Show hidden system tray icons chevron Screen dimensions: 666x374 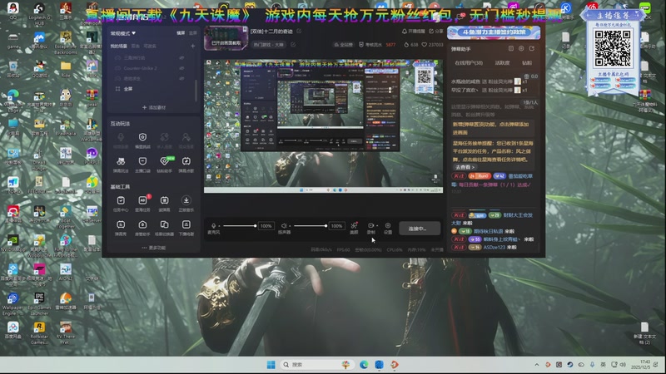click(536, 365)
